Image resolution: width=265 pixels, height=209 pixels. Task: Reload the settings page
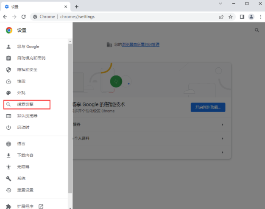[x=23, y=17]
